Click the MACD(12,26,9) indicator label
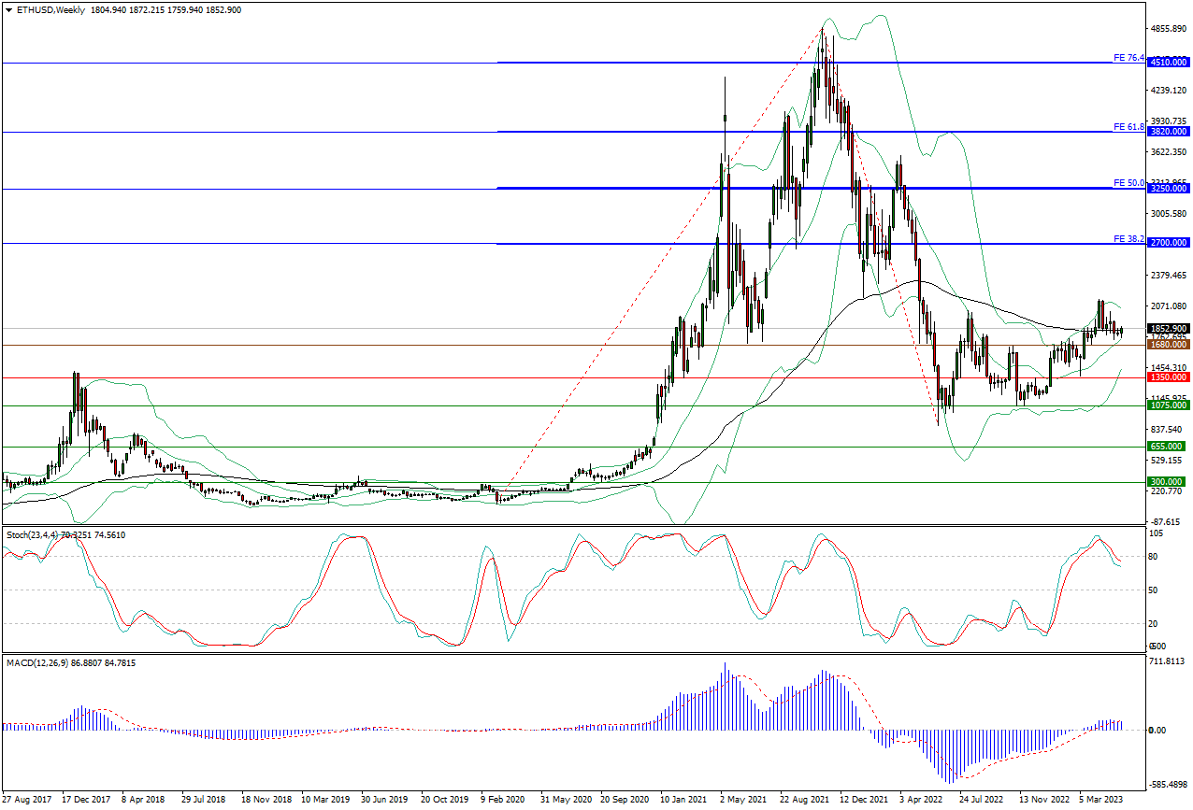This screenshot has width=1193, height=810. click(x=37, y=663)
